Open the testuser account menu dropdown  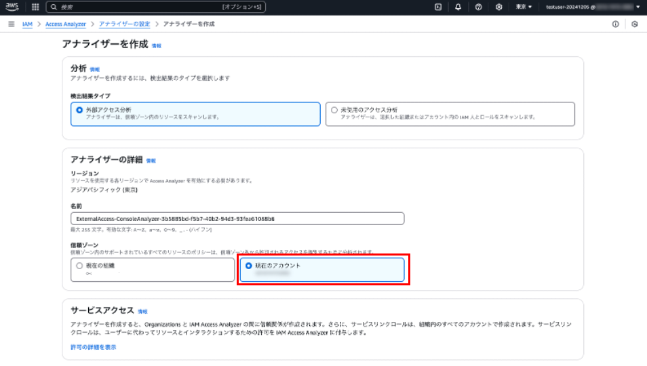click(x=593, y=7)
